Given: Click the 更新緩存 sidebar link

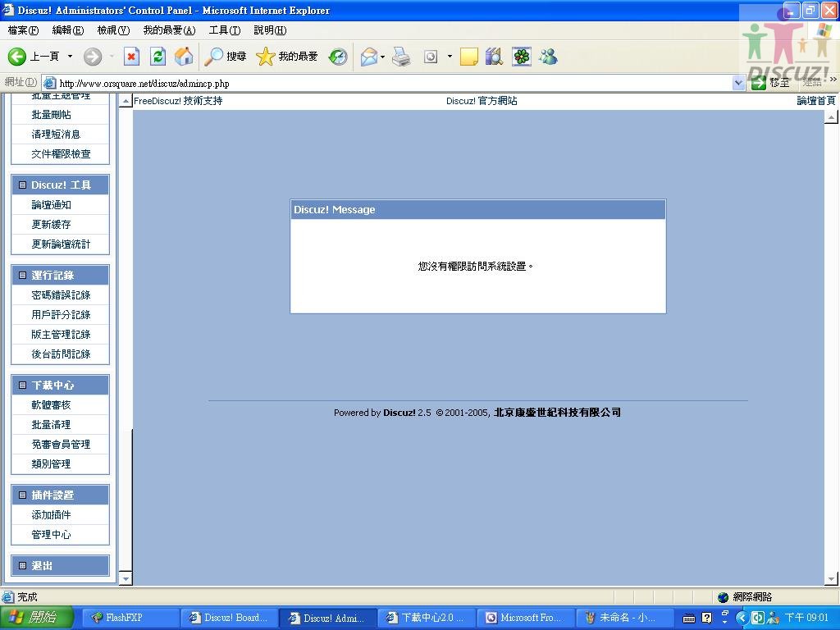Looking at the screenshot, I should 51,225.
